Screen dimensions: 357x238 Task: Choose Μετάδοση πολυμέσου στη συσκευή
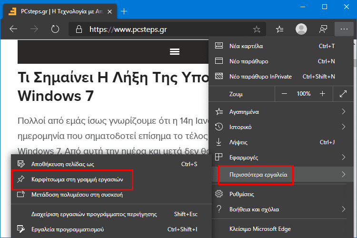point(111,195)
